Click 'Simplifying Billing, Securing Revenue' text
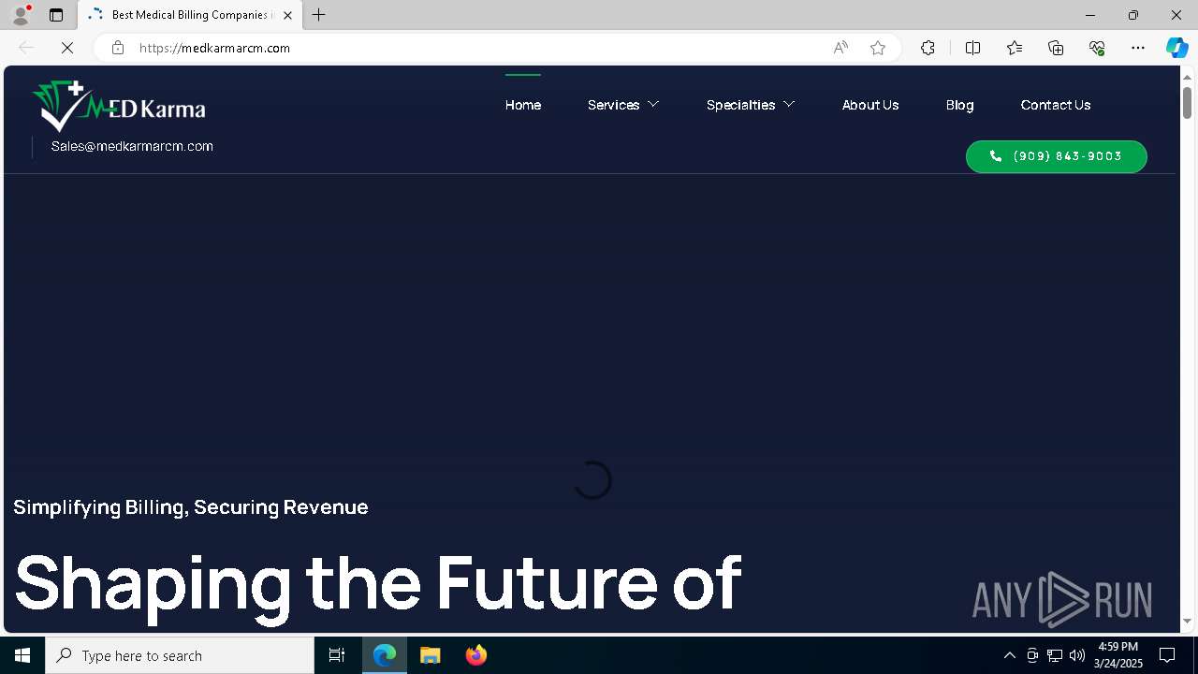 pos(191,507)
